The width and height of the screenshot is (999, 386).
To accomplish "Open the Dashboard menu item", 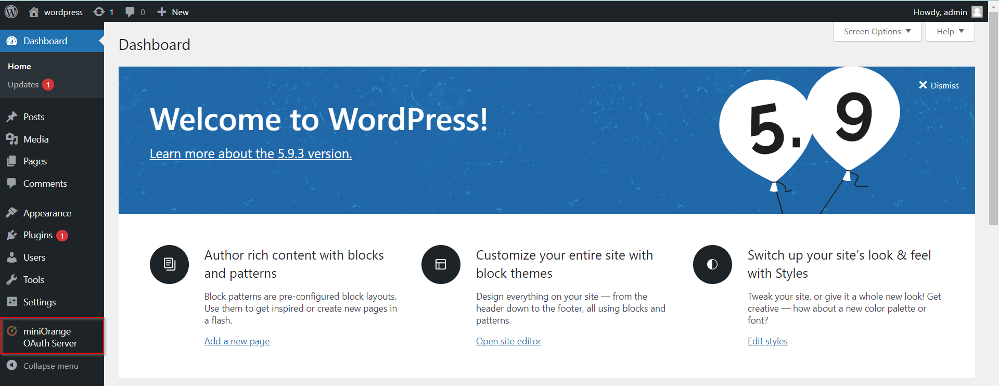I will point(52,41).
